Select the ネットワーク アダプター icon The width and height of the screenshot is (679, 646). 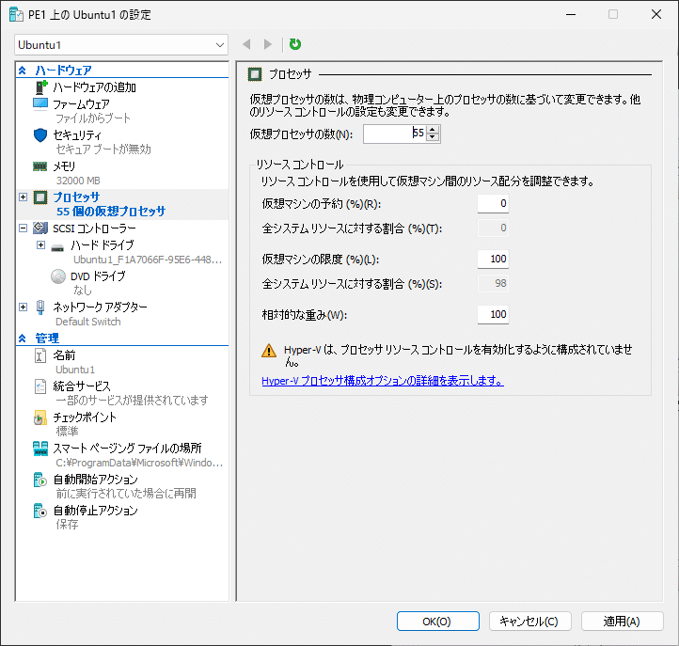(40, 307)
